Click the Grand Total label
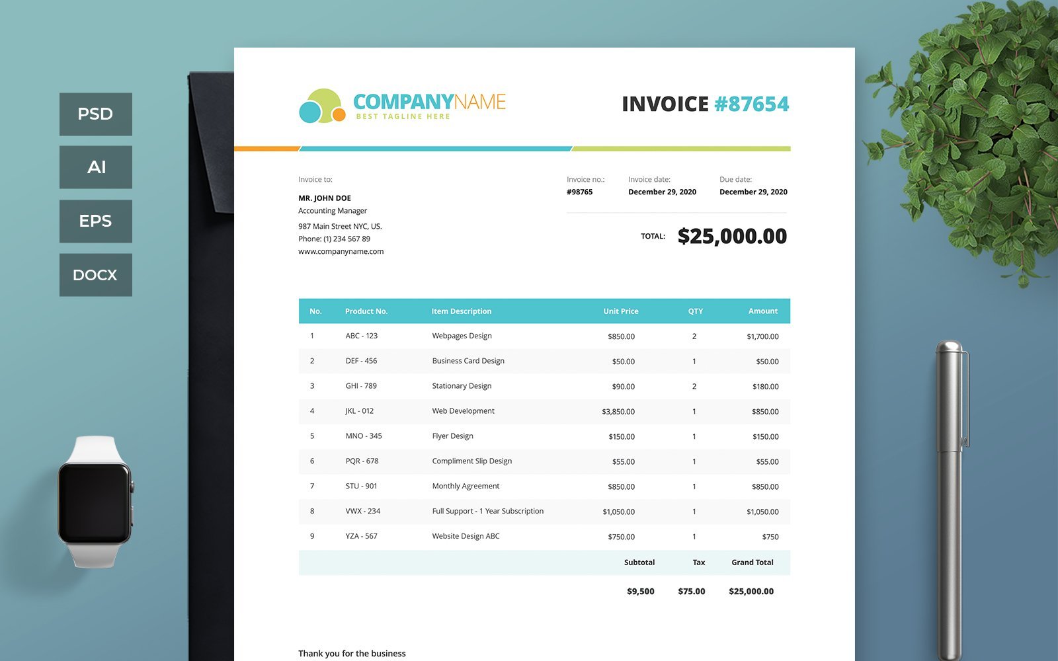The height and width of the screenshot is (661, 1058). 753,563
